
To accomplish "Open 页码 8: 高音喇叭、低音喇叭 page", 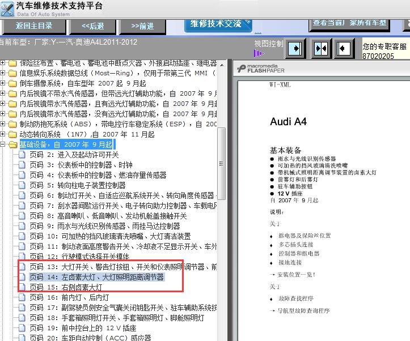I will (x=108, y=216).
